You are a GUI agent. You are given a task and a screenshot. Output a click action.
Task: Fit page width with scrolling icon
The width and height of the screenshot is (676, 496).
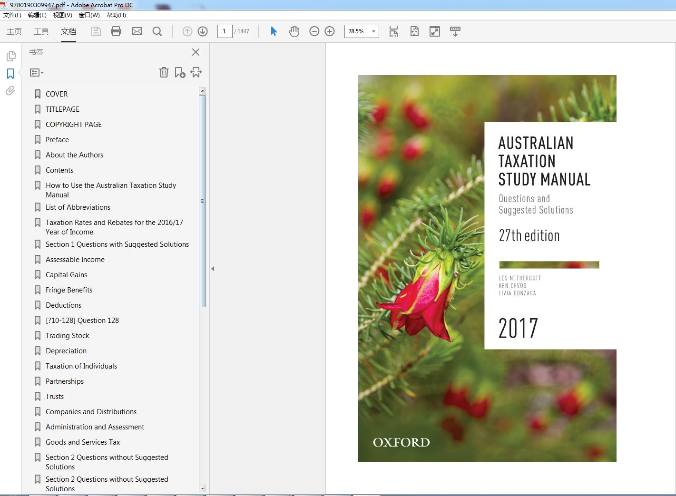pos(393,31)
